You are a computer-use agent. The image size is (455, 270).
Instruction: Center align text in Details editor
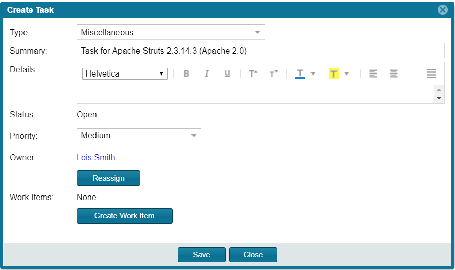tap(394, 73)
